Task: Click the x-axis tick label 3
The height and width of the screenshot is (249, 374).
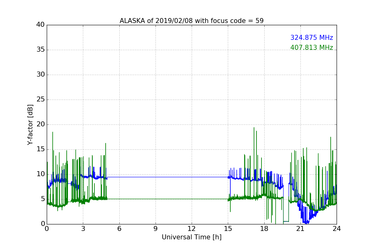Action: pyautogui.click(x=83, y=229)
